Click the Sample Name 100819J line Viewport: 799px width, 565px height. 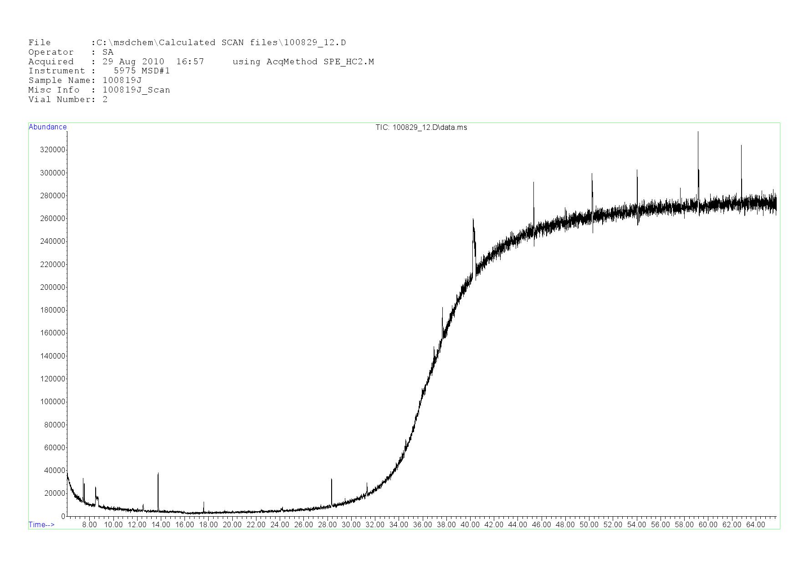click(85, 81)
